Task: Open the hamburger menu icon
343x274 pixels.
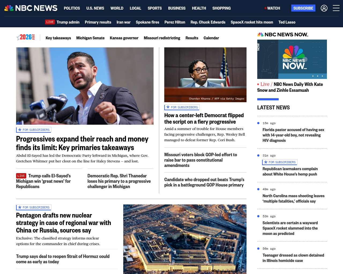Action: (x=336, y=8)
